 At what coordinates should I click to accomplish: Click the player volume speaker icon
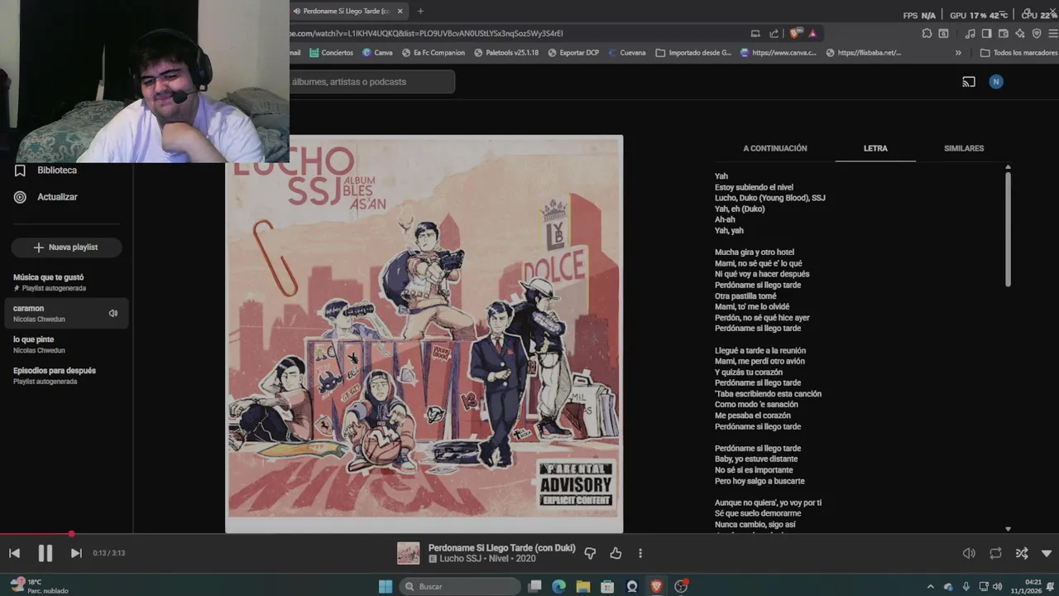(x=969, y=553)
